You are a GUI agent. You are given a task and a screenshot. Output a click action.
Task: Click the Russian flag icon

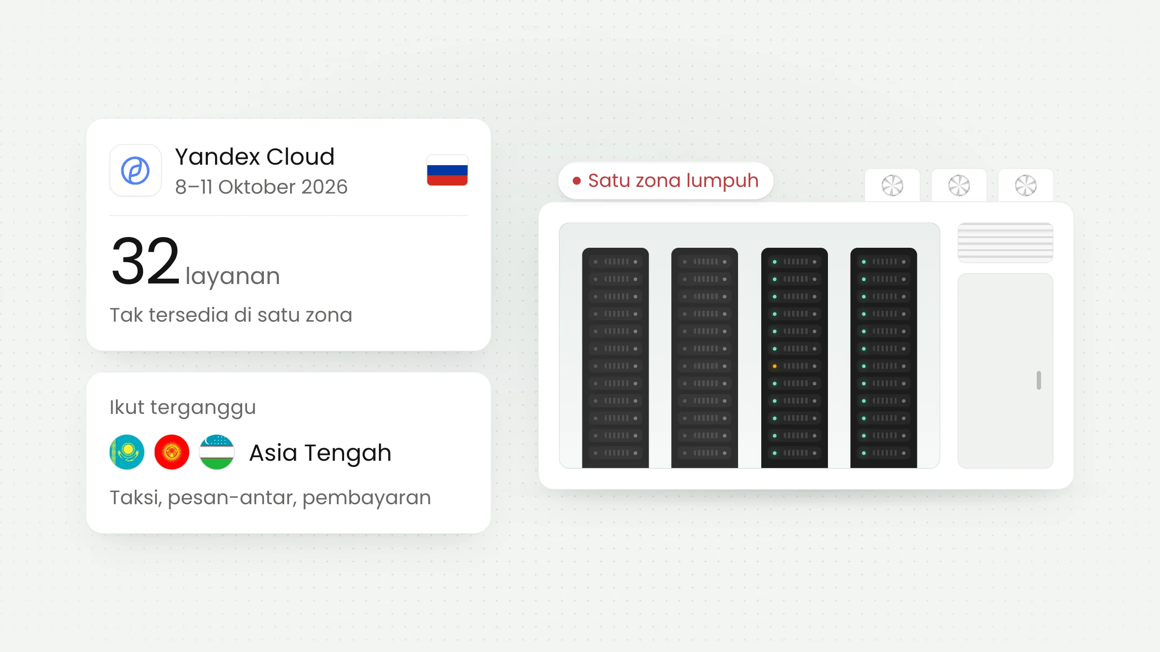tap(447, 170)
